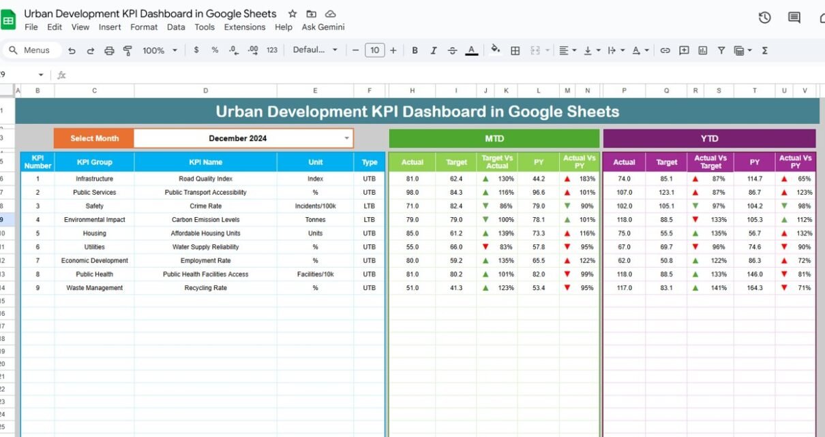The width and height of the screenshot is (825, 437).
Task: Create a filter with funnel icon
Action: coord(721,50)
